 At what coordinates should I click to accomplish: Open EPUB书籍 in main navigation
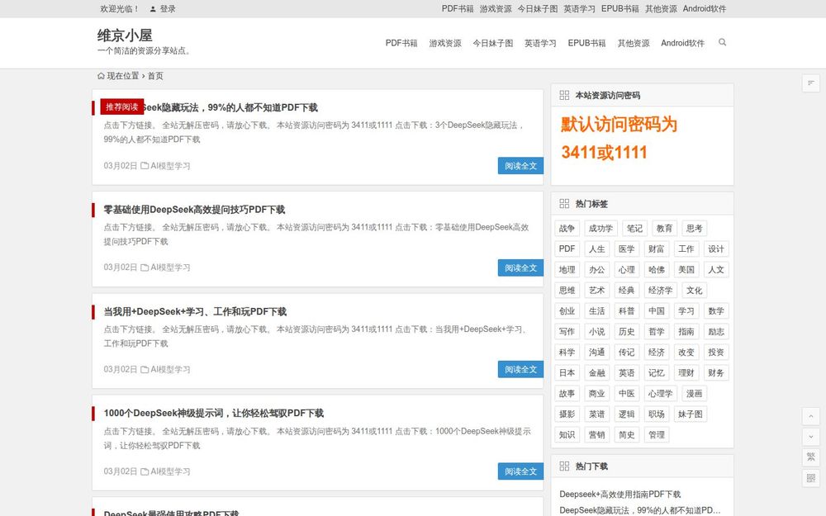(586, 43)
